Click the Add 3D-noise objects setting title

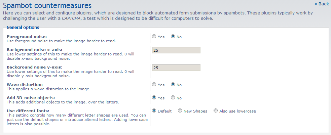click(31, 97)
